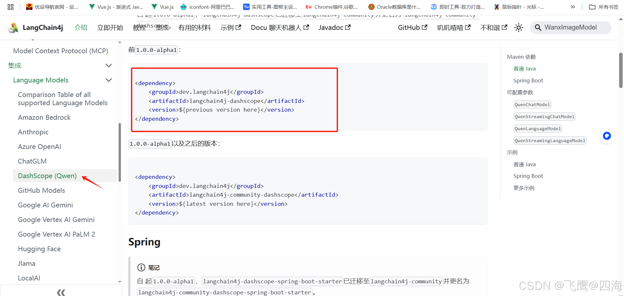624x296 pixels.
Task: Click sidebar scrollbar down arrow
Action: (120, 282)
